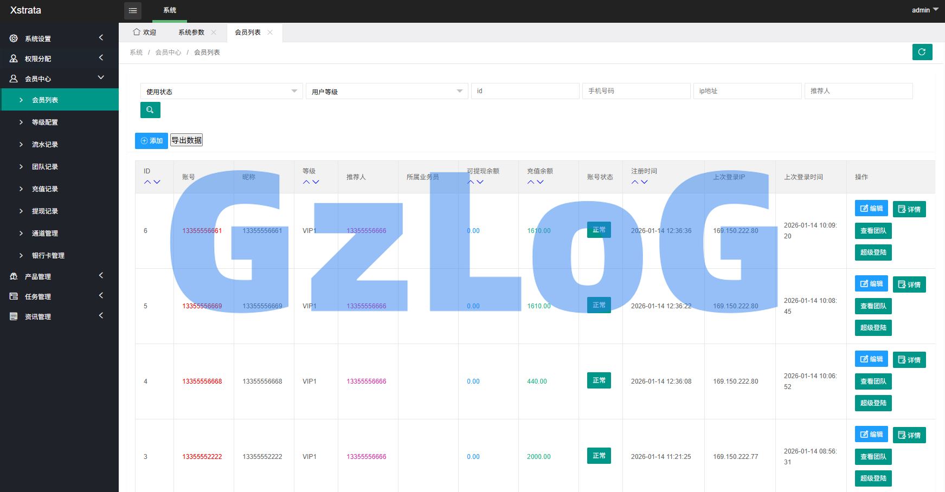Sort 充值余额 column descending arrow
Image resolution: width=945 pixels, height=492 pixels.
point(540,182)
